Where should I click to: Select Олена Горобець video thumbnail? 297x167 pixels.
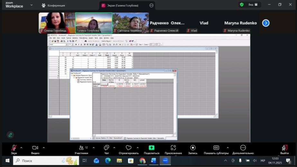[57, 23]
